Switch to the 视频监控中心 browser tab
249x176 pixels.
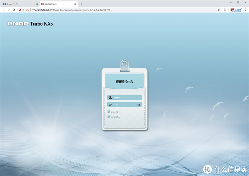(58, 4)
